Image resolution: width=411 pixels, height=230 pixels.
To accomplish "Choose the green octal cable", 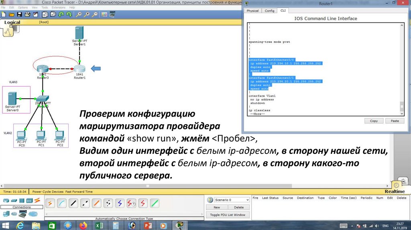I will click(155, 203).
